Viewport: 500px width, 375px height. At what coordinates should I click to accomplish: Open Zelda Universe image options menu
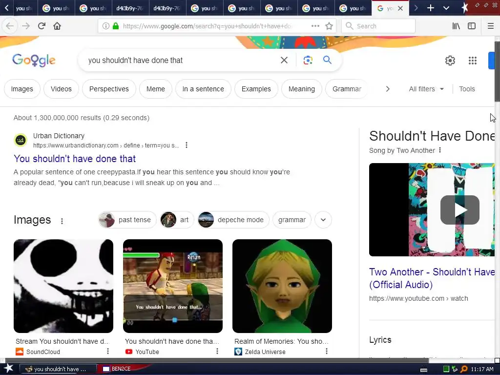[x=327, y=351]
